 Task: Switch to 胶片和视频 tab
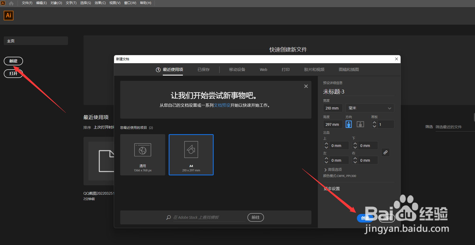314,70
